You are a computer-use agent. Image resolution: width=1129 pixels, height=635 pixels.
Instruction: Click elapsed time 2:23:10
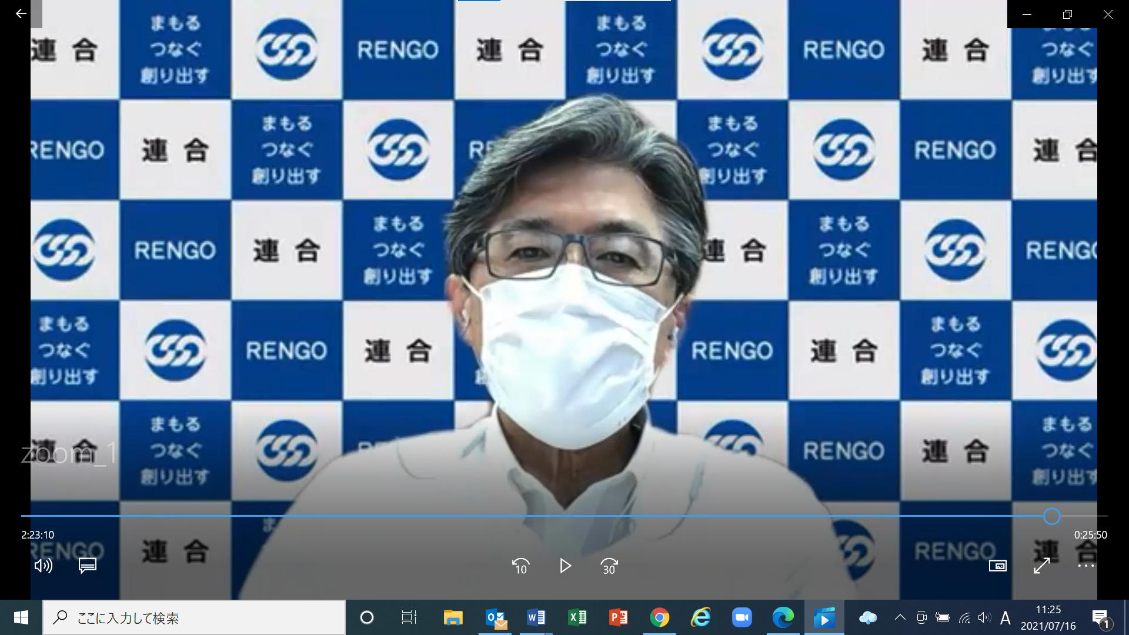coord(38,535)
